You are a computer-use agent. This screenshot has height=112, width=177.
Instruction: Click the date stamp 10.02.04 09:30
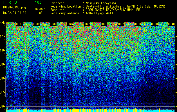click(x=14, y=13)
